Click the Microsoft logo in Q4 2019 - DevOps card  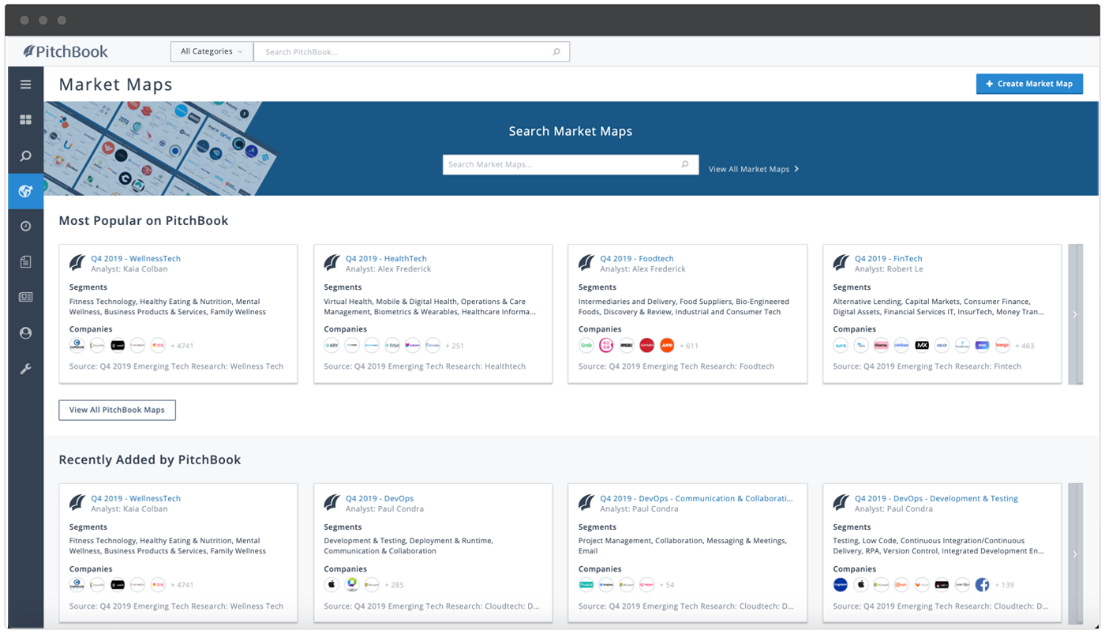372,585
